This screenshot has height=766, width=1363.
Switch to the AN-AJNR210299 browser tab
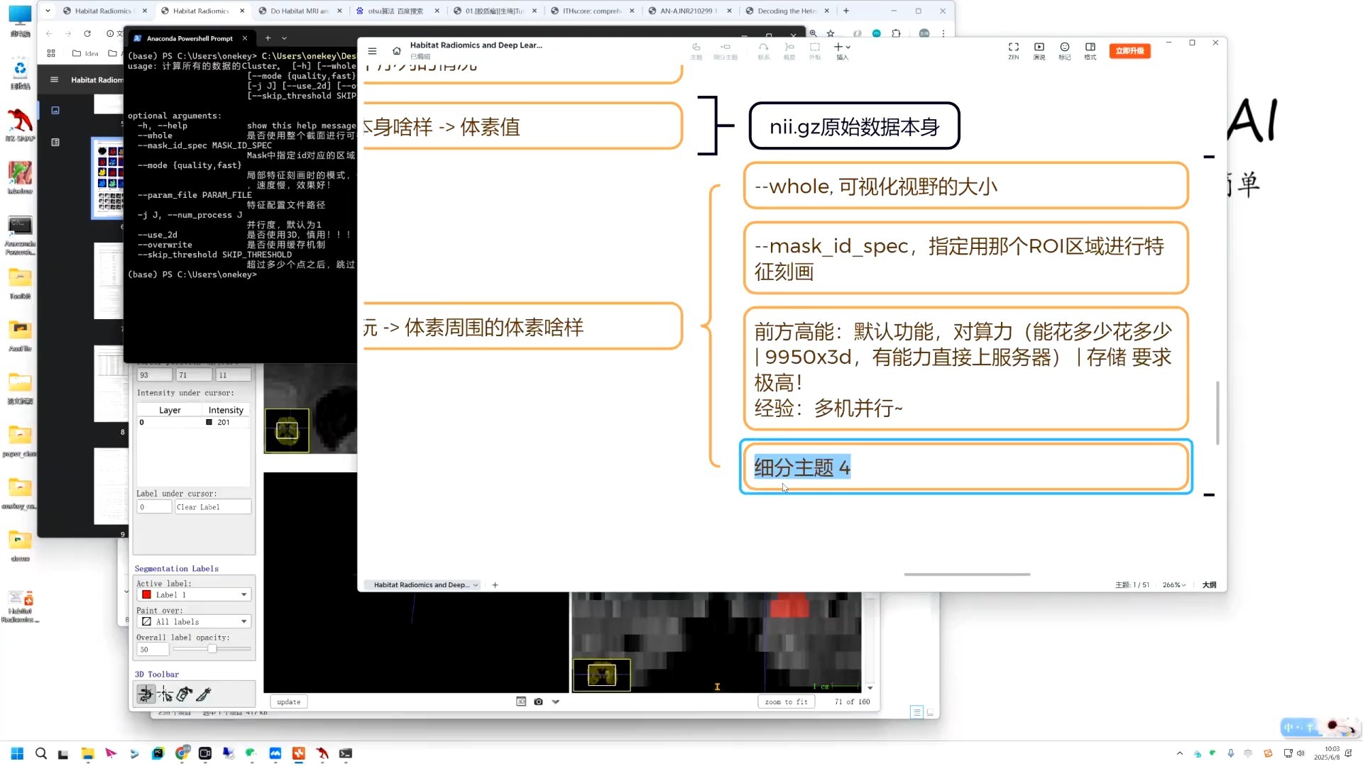pos(689,11)
